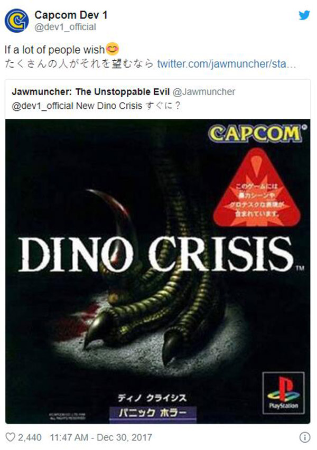Open the 11:47 AM - Dec 30, 2017 timestamp
The image size is (317, 450).
tap(101, 437)
